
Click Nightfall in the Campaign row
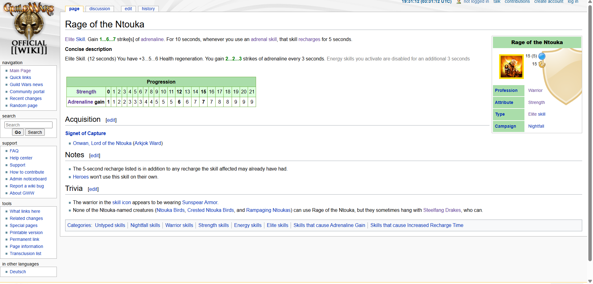536,126
